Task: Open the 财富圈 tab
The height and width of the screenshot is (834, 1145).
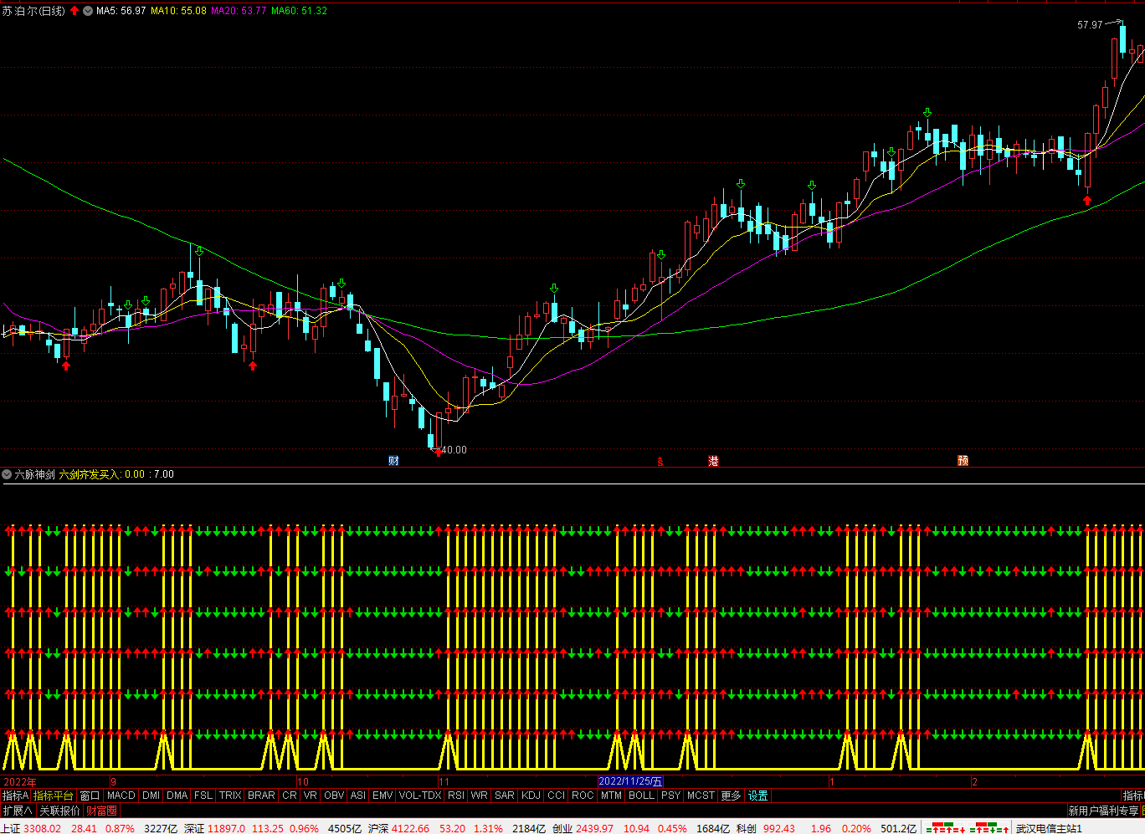Action: (x=102, y=811)
